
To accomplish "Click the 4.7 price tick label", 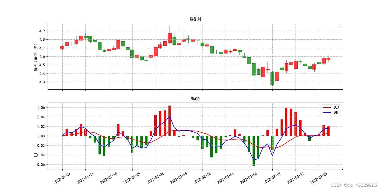I will tap(42, 48).
